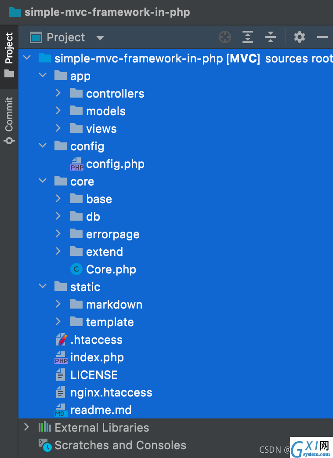Click the External Libraries bars icon
This screenshot has height=458, width=333.
(x=45, y=427)
